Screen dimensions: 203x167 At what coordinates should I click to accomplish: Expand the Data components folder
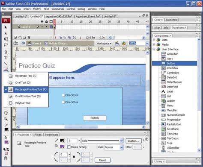pos(154,40)
